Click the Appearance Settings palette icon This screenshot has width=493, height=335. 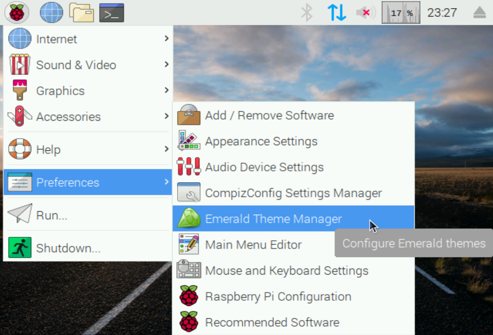pos(189,141)
